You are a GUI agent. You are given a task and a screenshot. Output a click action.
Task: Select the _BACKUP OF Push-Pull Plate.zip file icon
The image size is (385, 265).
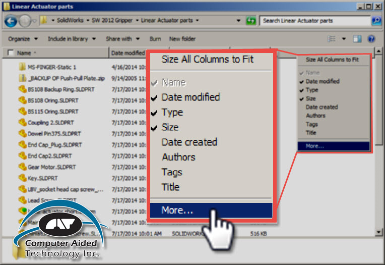coord(22,78)
